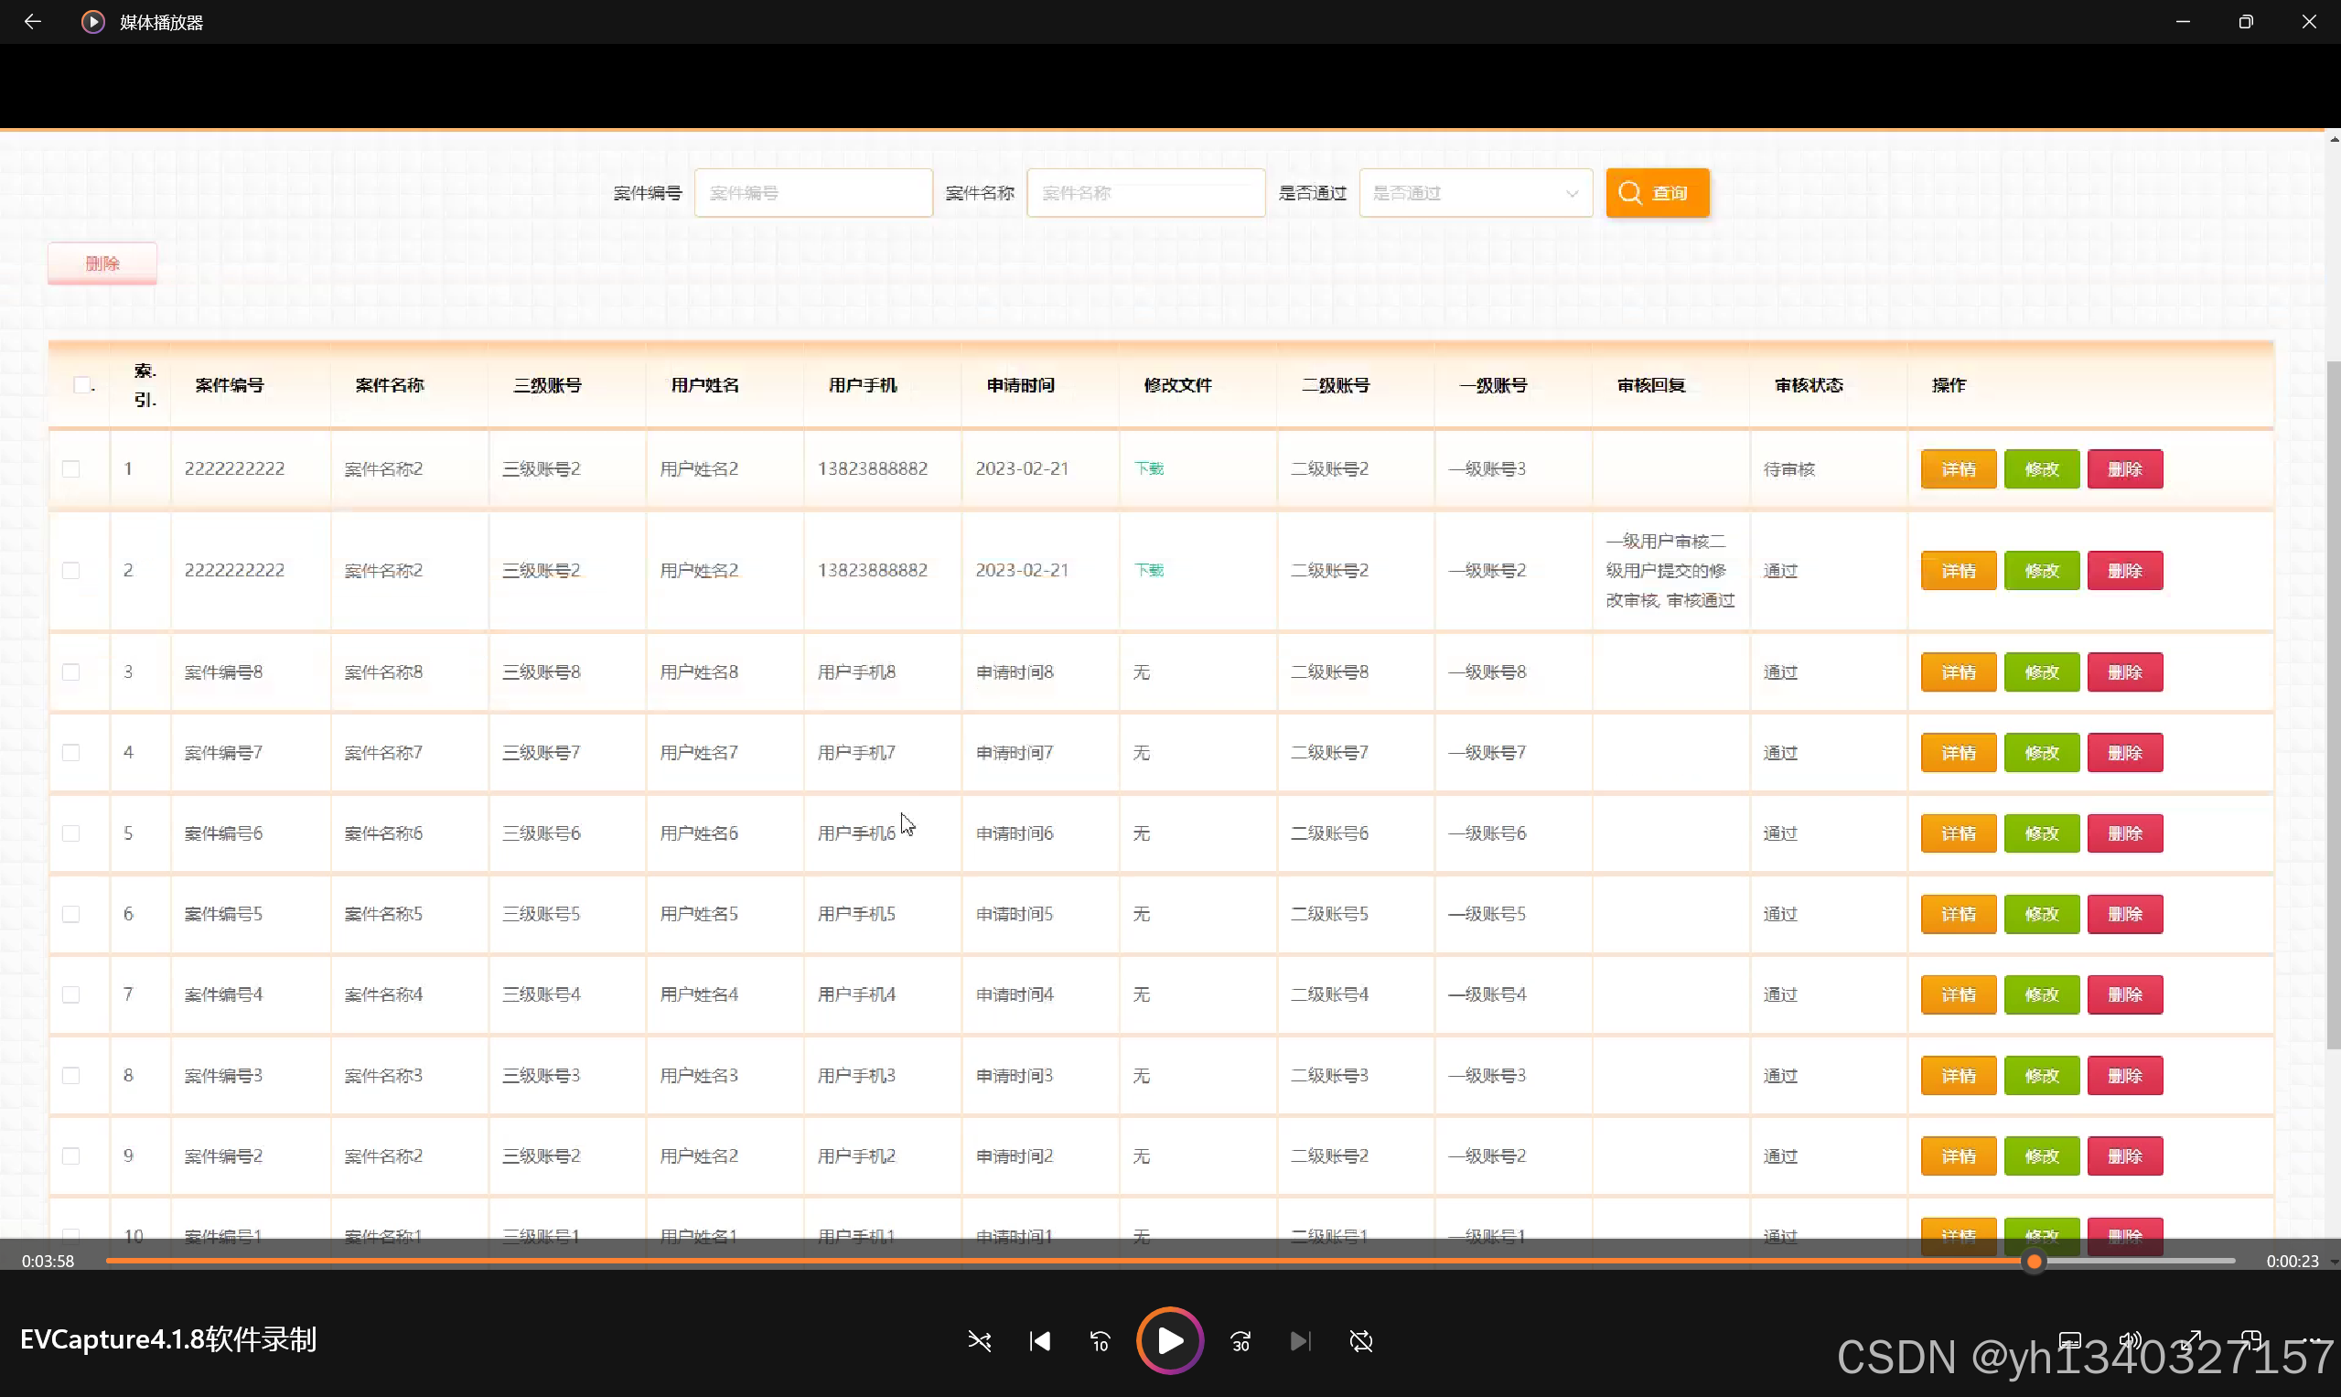Viewport: 2341px width, 1397px height.
Task: Click the web page vertical scrollbar
Action: click(x=2334, y=704)
